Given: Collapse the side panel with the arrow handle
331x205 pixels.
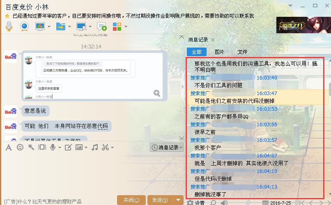Looking at the screenshot, I should click(x=182, y=87).
